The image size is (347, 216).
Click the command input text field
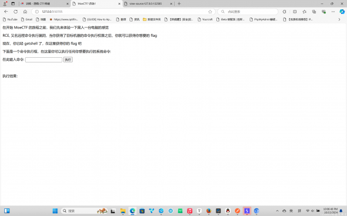click(44, 60)
